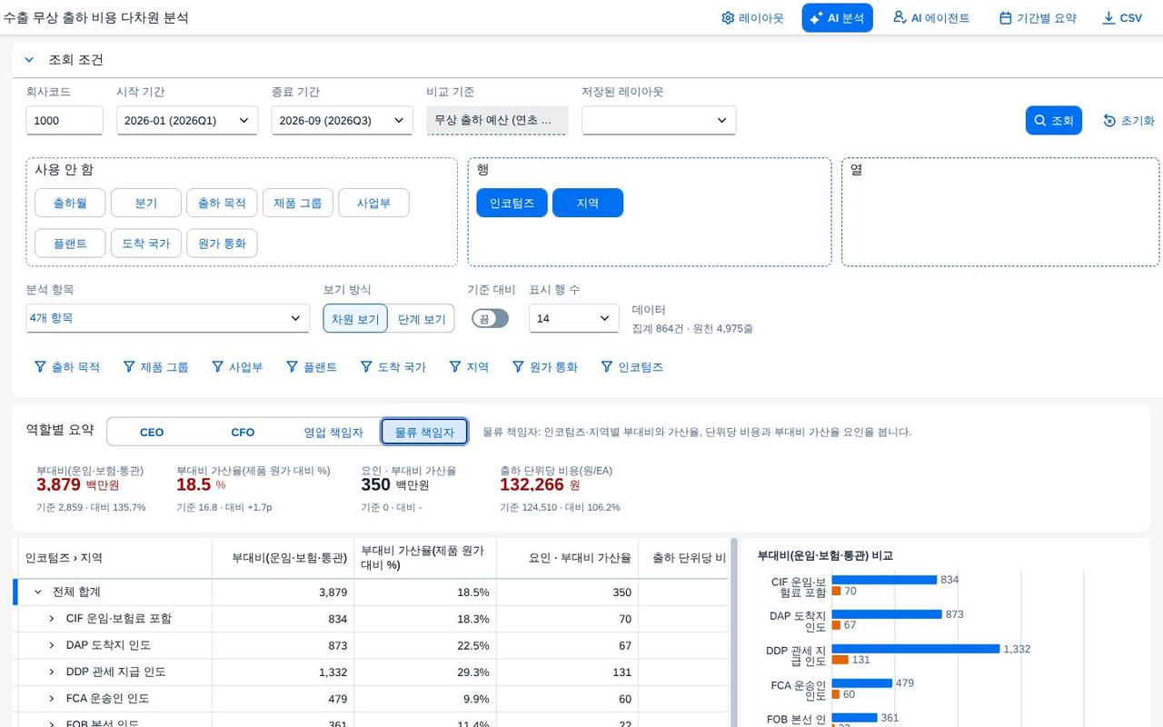Expand the DAP 도착지 인도 row
The image size is (1163, 727).
pos(52,645)
